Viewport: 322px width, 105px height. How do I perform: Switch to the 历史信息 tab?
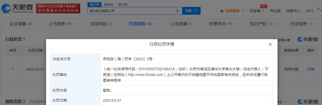pyautogui.click(x=302, y=24)
